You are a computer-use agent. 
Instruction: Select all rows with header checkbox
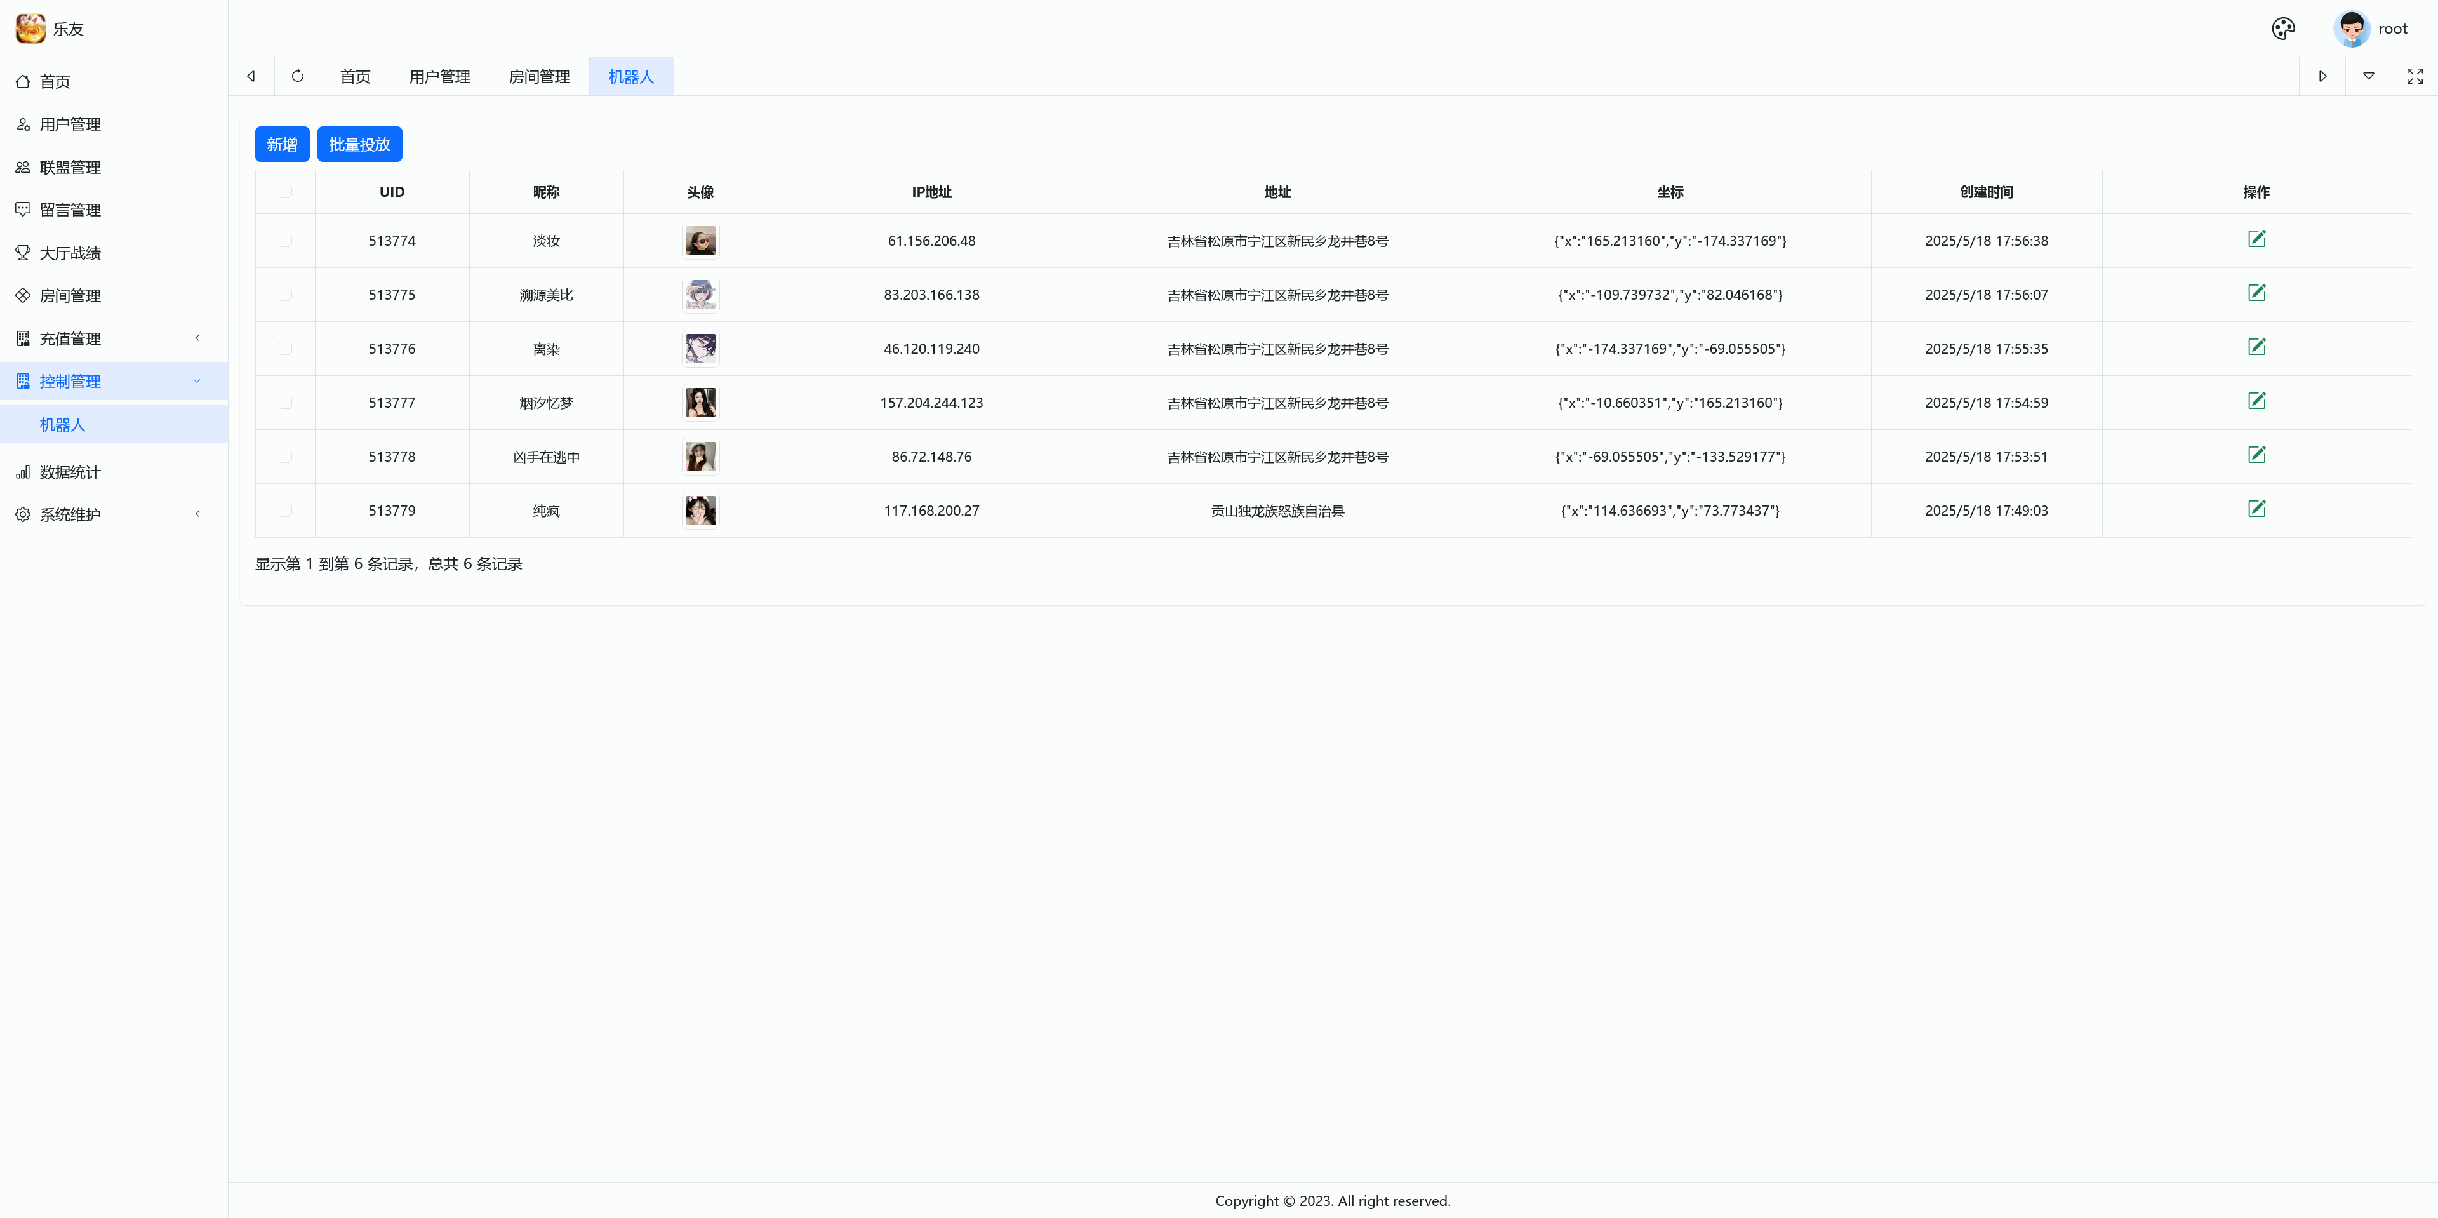pos(285,191)
